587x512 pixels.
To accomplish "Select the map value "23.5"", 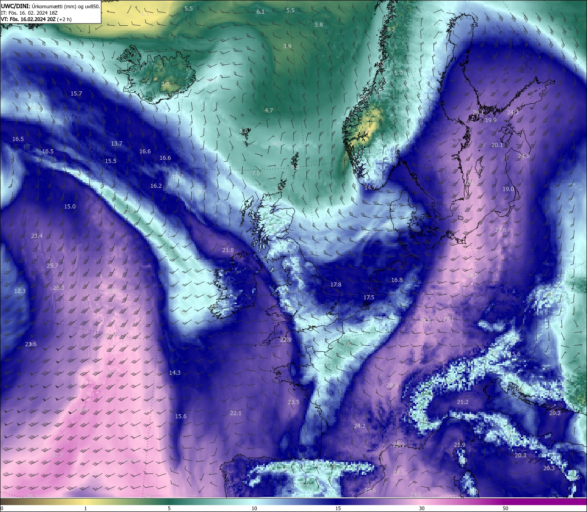I will point(293,402).
